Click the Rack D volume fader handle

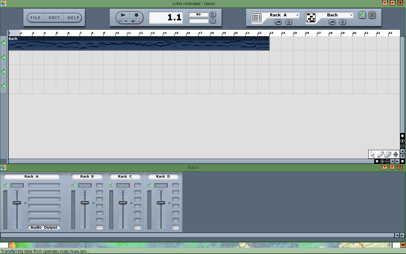tap(161, 203)
